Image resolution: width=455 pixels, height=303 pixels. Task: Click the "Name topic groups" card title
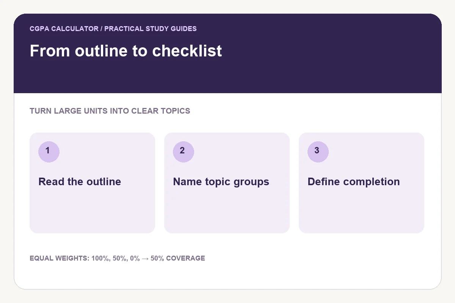[x=221, y=182]
